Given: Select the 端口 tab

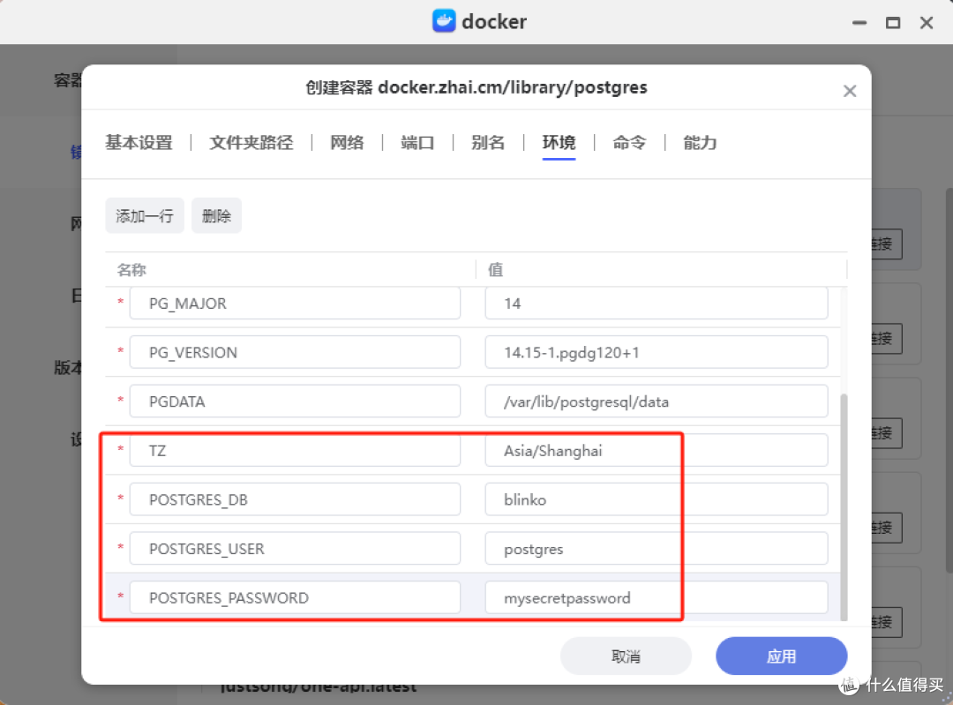Looking at the screenshot, I should 417,143.
